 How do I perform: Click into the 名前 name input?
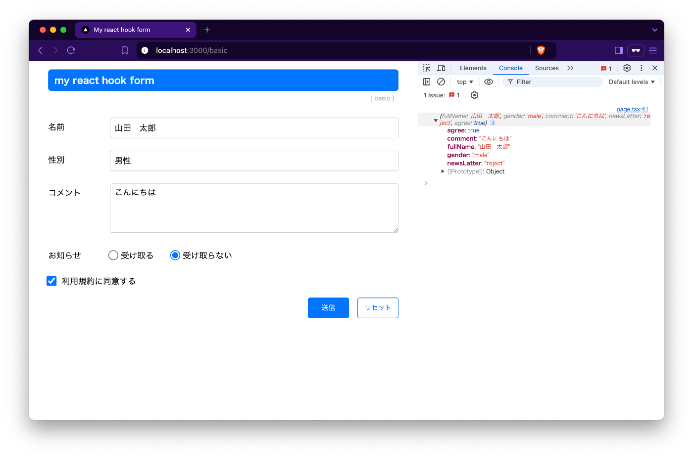click(254, 128)
